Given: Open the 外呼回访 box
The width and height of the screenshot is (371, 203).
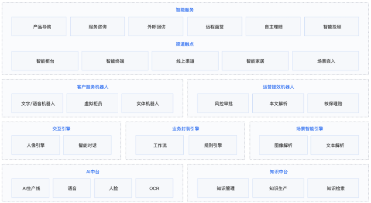Looking at the screenshot, I should point(156,27).
